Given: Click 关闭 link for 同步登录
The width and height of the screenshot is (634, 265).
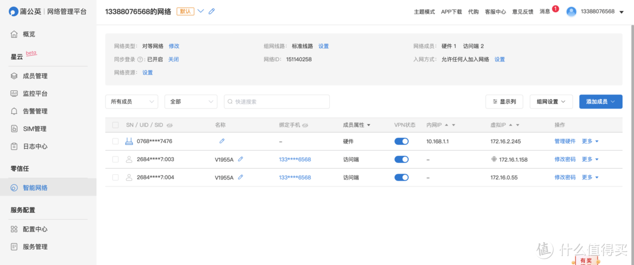Looking at the screenshot, I should [173, 59].
